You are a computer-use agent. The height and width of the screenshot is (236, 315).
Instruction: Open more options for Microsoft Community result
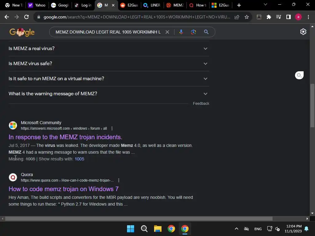[112, 128]
